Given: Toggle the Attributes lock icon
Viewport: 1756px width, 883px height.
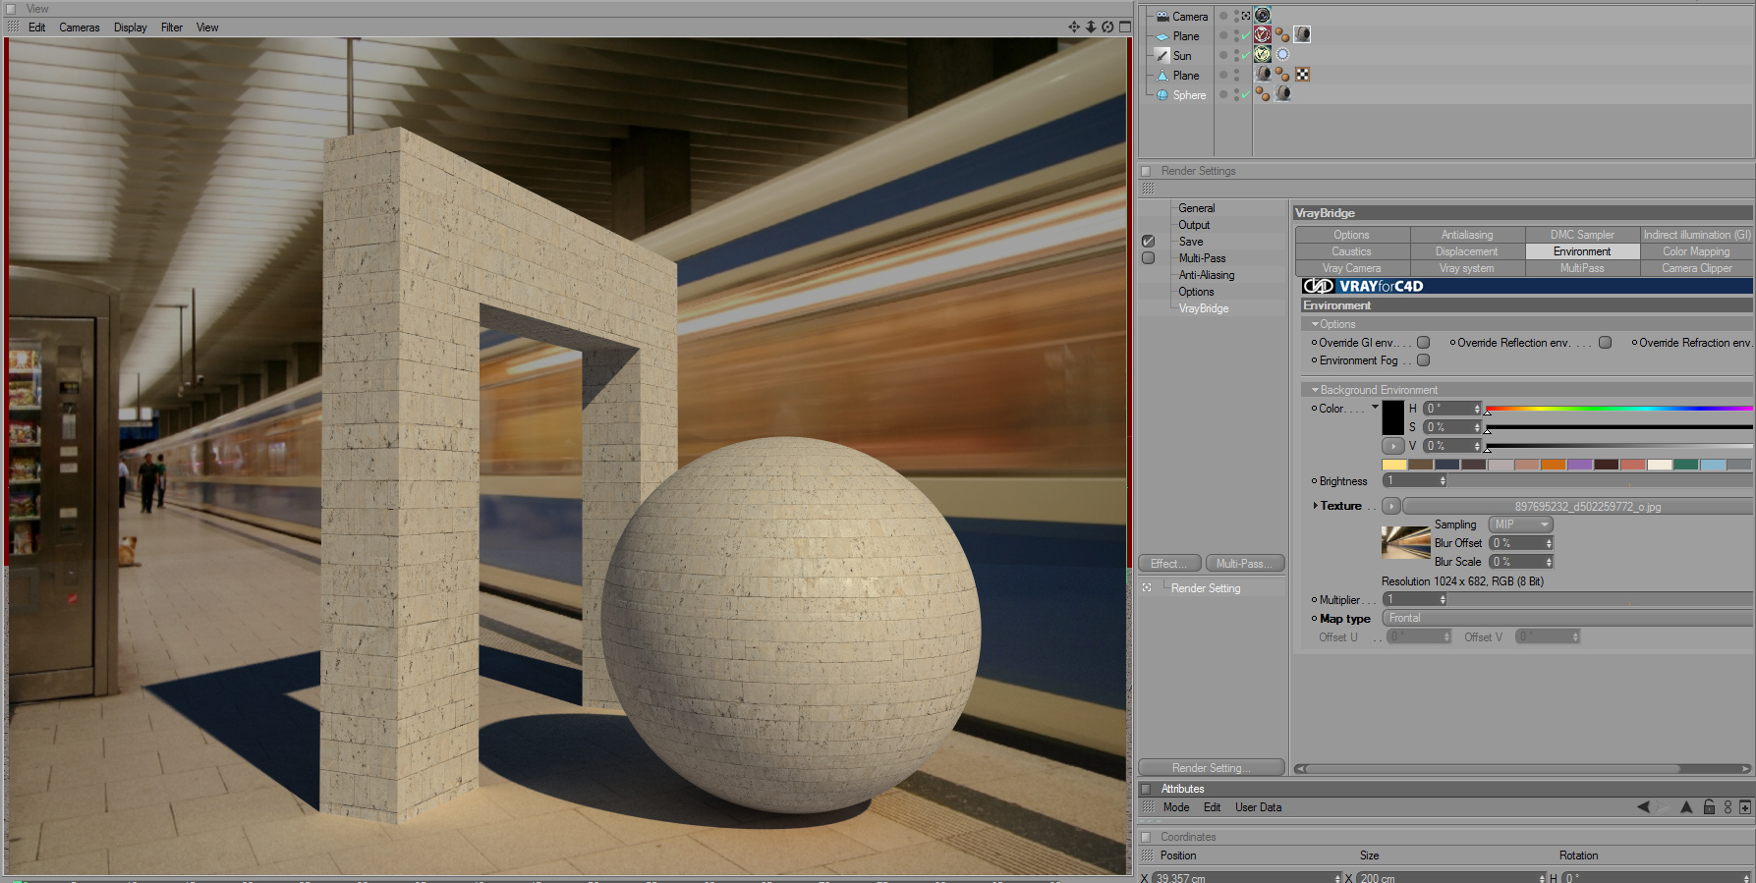Looking at the screenshot, I should click(1709, 807).
